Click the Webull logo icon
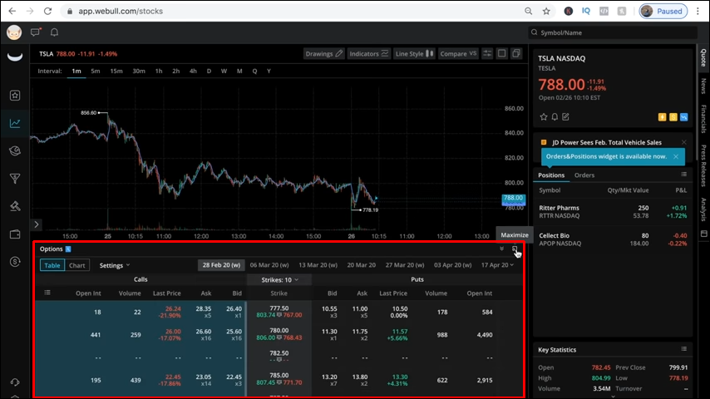The height and width of the screenshot is (399, 710). (x=15, y=57)
